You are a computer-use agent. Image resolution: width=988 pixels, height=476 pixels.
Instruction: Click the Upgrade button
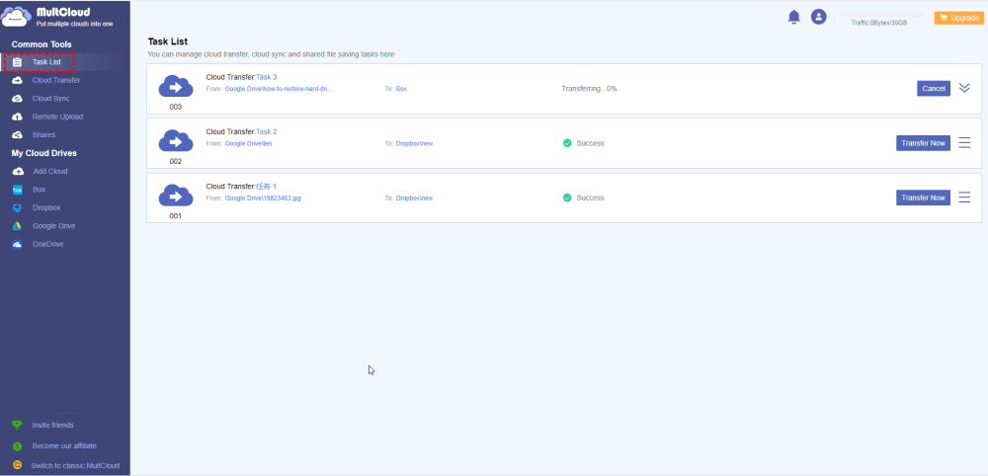coord(959,18)
